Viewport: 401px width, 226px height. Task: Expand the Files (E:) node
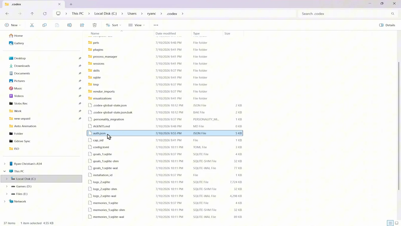coord(7,194)
